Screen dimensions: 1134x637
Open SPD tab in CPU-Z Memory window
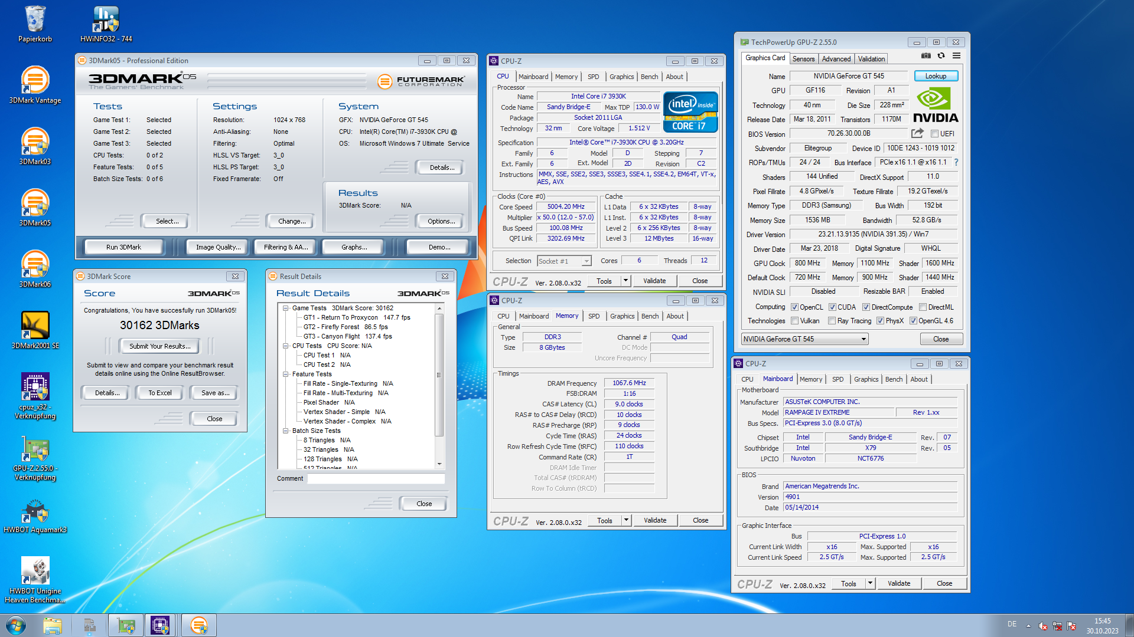coord(594,316)
